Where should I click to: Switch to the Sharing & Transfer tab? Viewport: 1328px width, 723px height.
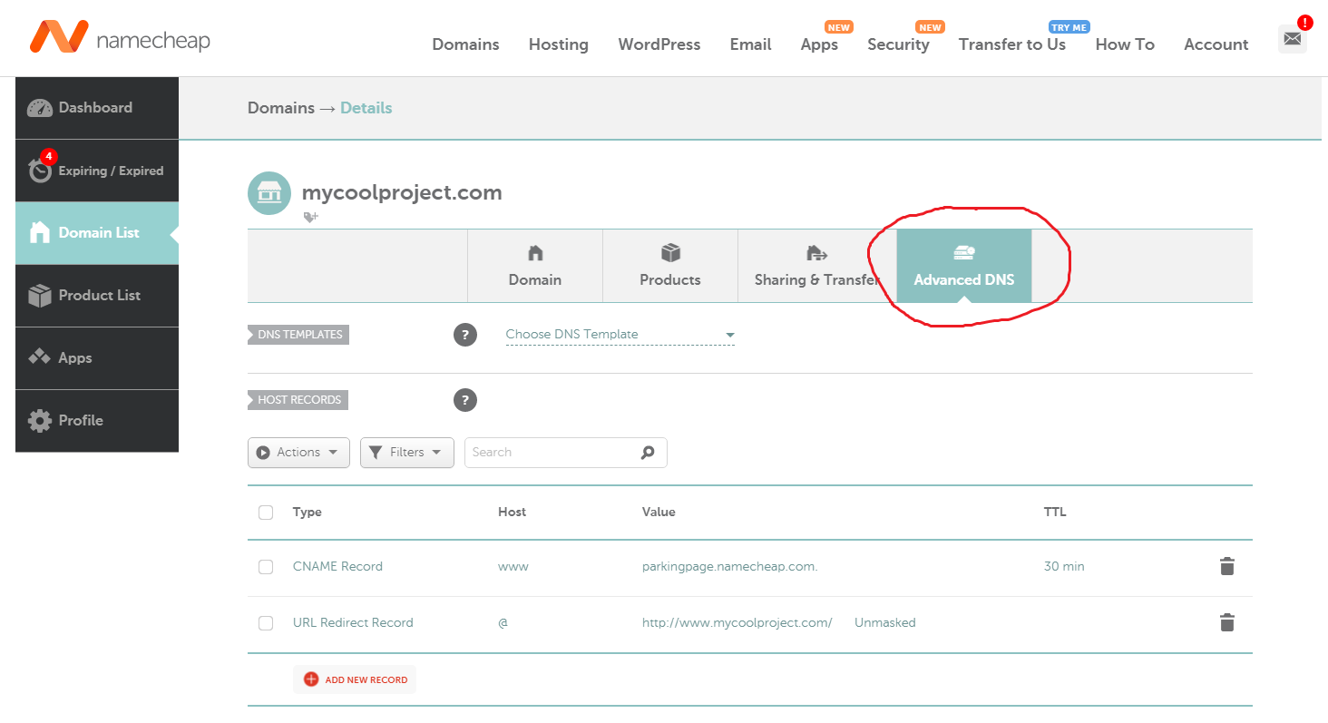coord(817,266)
